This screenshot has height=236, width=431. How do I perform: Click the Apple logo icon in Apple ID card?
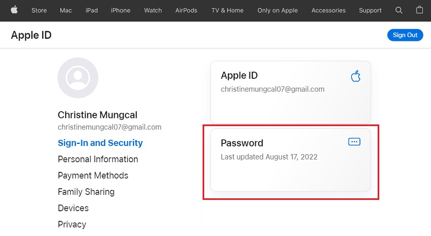click(355, 77)
